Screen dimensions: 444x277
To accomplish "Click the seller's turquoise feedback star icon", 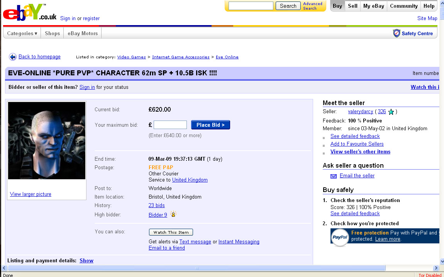I will tap(391, 112).
